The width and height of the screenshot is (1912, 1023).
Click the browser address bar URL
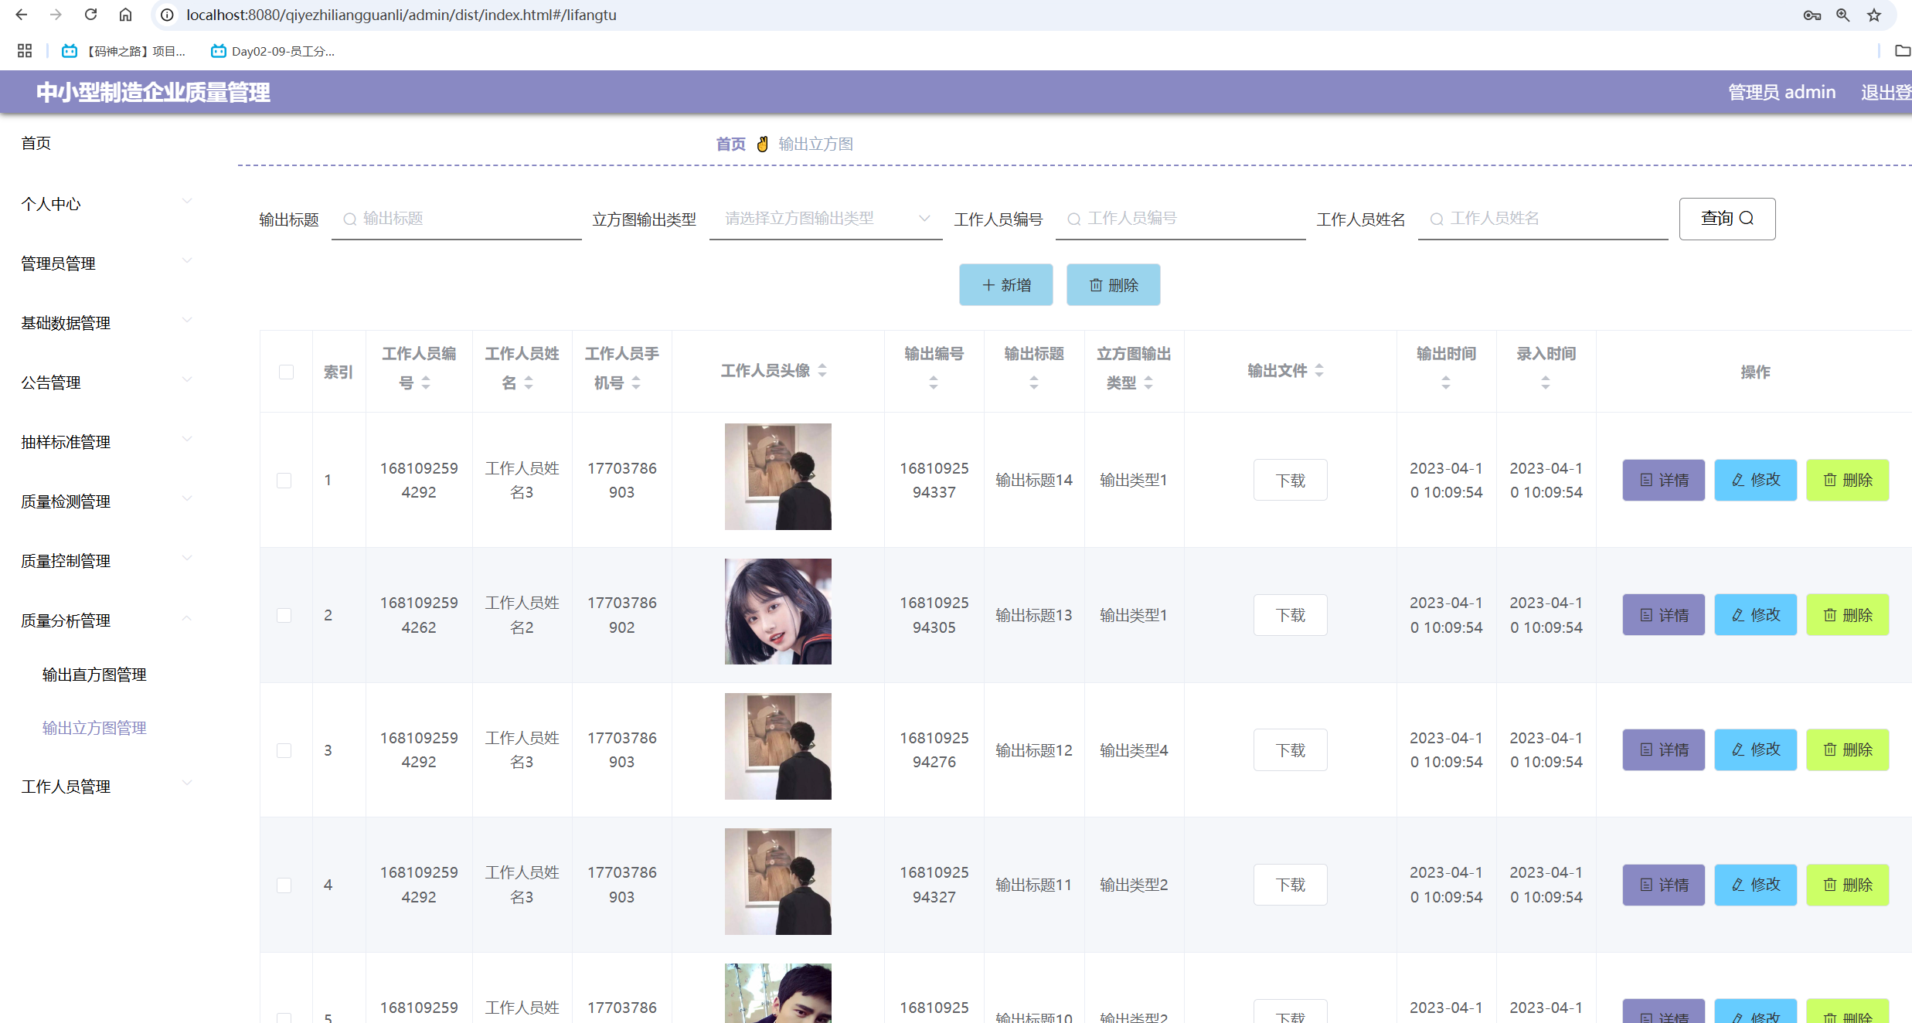402,15
